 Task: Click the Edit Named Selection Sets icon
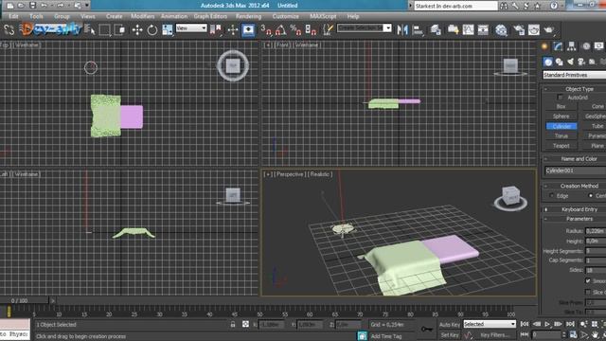(328, 29)
